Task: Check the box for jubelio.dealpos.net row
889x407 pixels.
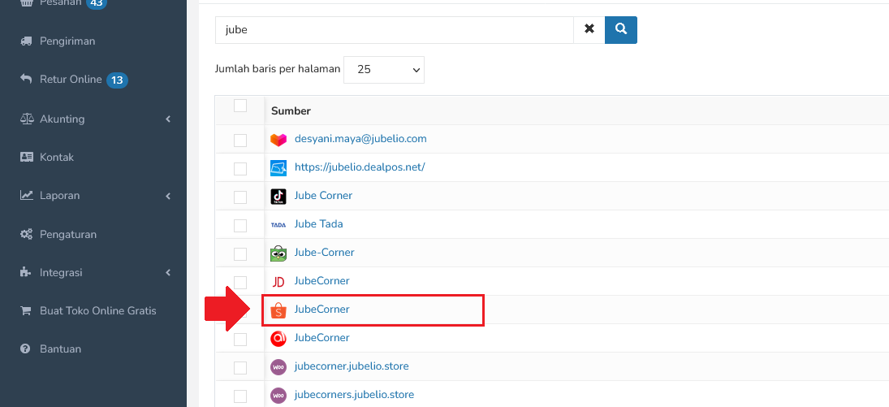Action: [x=240, y=168]
